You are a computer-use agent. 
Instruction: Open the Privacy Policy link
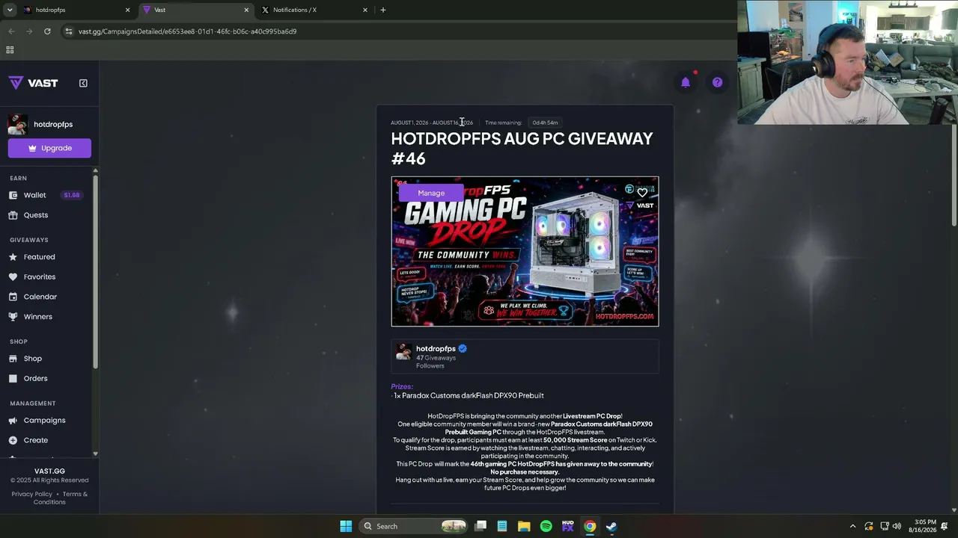(x=32, y=494)
